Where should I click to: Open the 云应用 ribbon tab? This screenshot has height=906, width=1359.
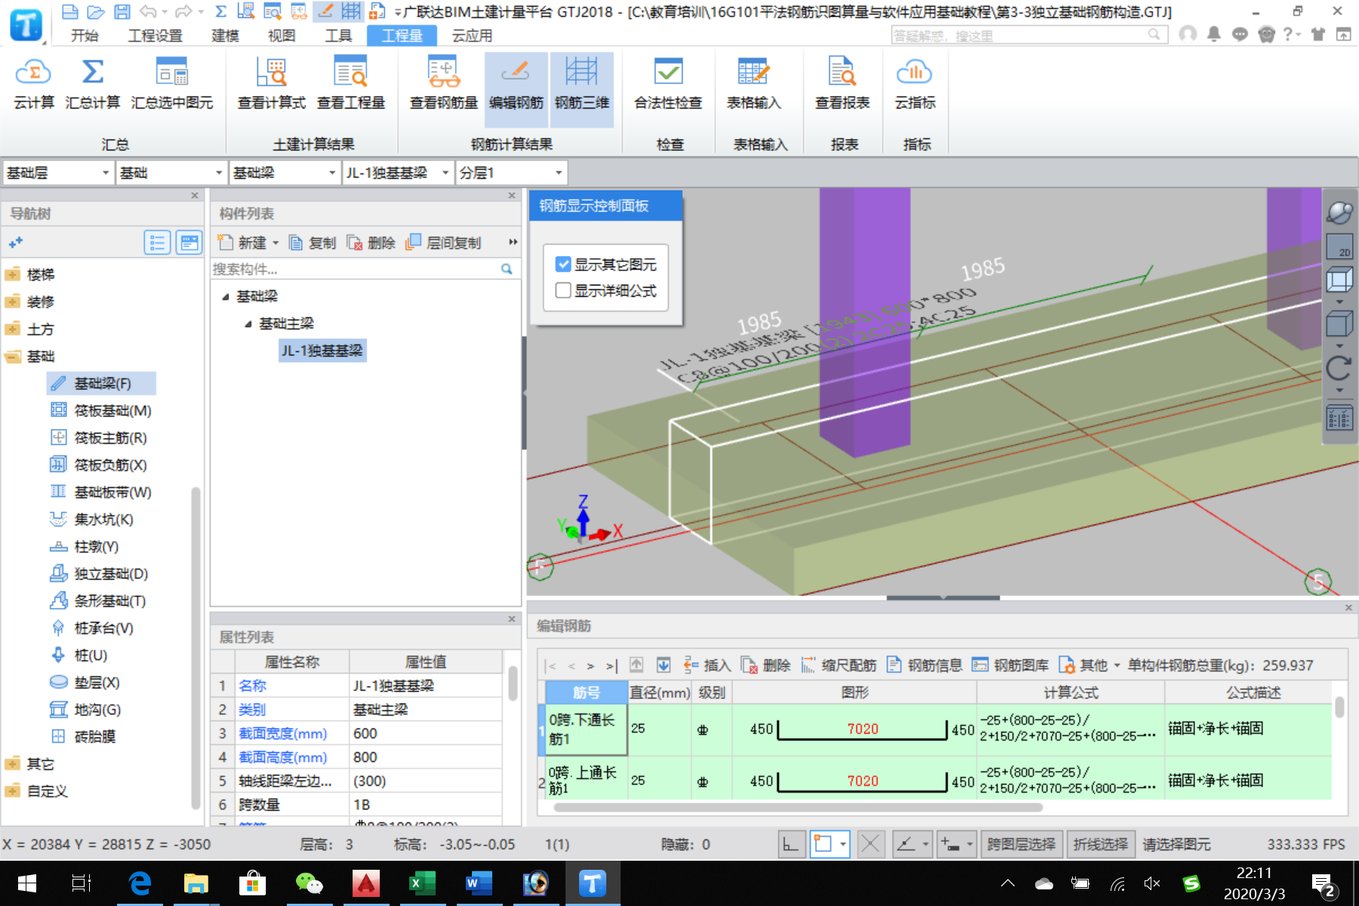pos(472,35)
